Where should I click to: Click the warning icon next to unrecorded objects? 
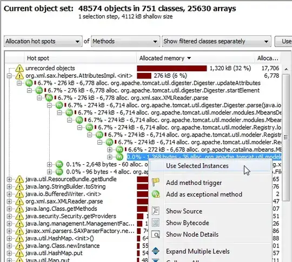click(x=19, y=68)
